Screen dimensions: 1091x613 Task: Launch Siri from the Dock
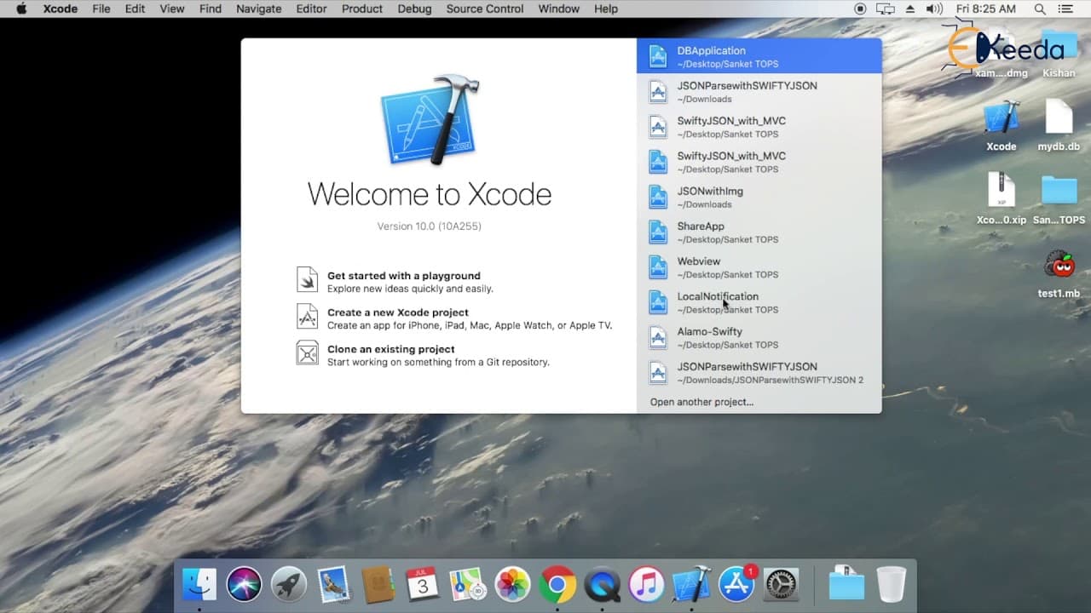[244, 585]
